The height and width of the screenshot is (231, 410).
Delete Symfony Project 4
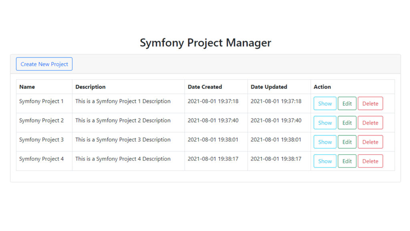(370, 161)
